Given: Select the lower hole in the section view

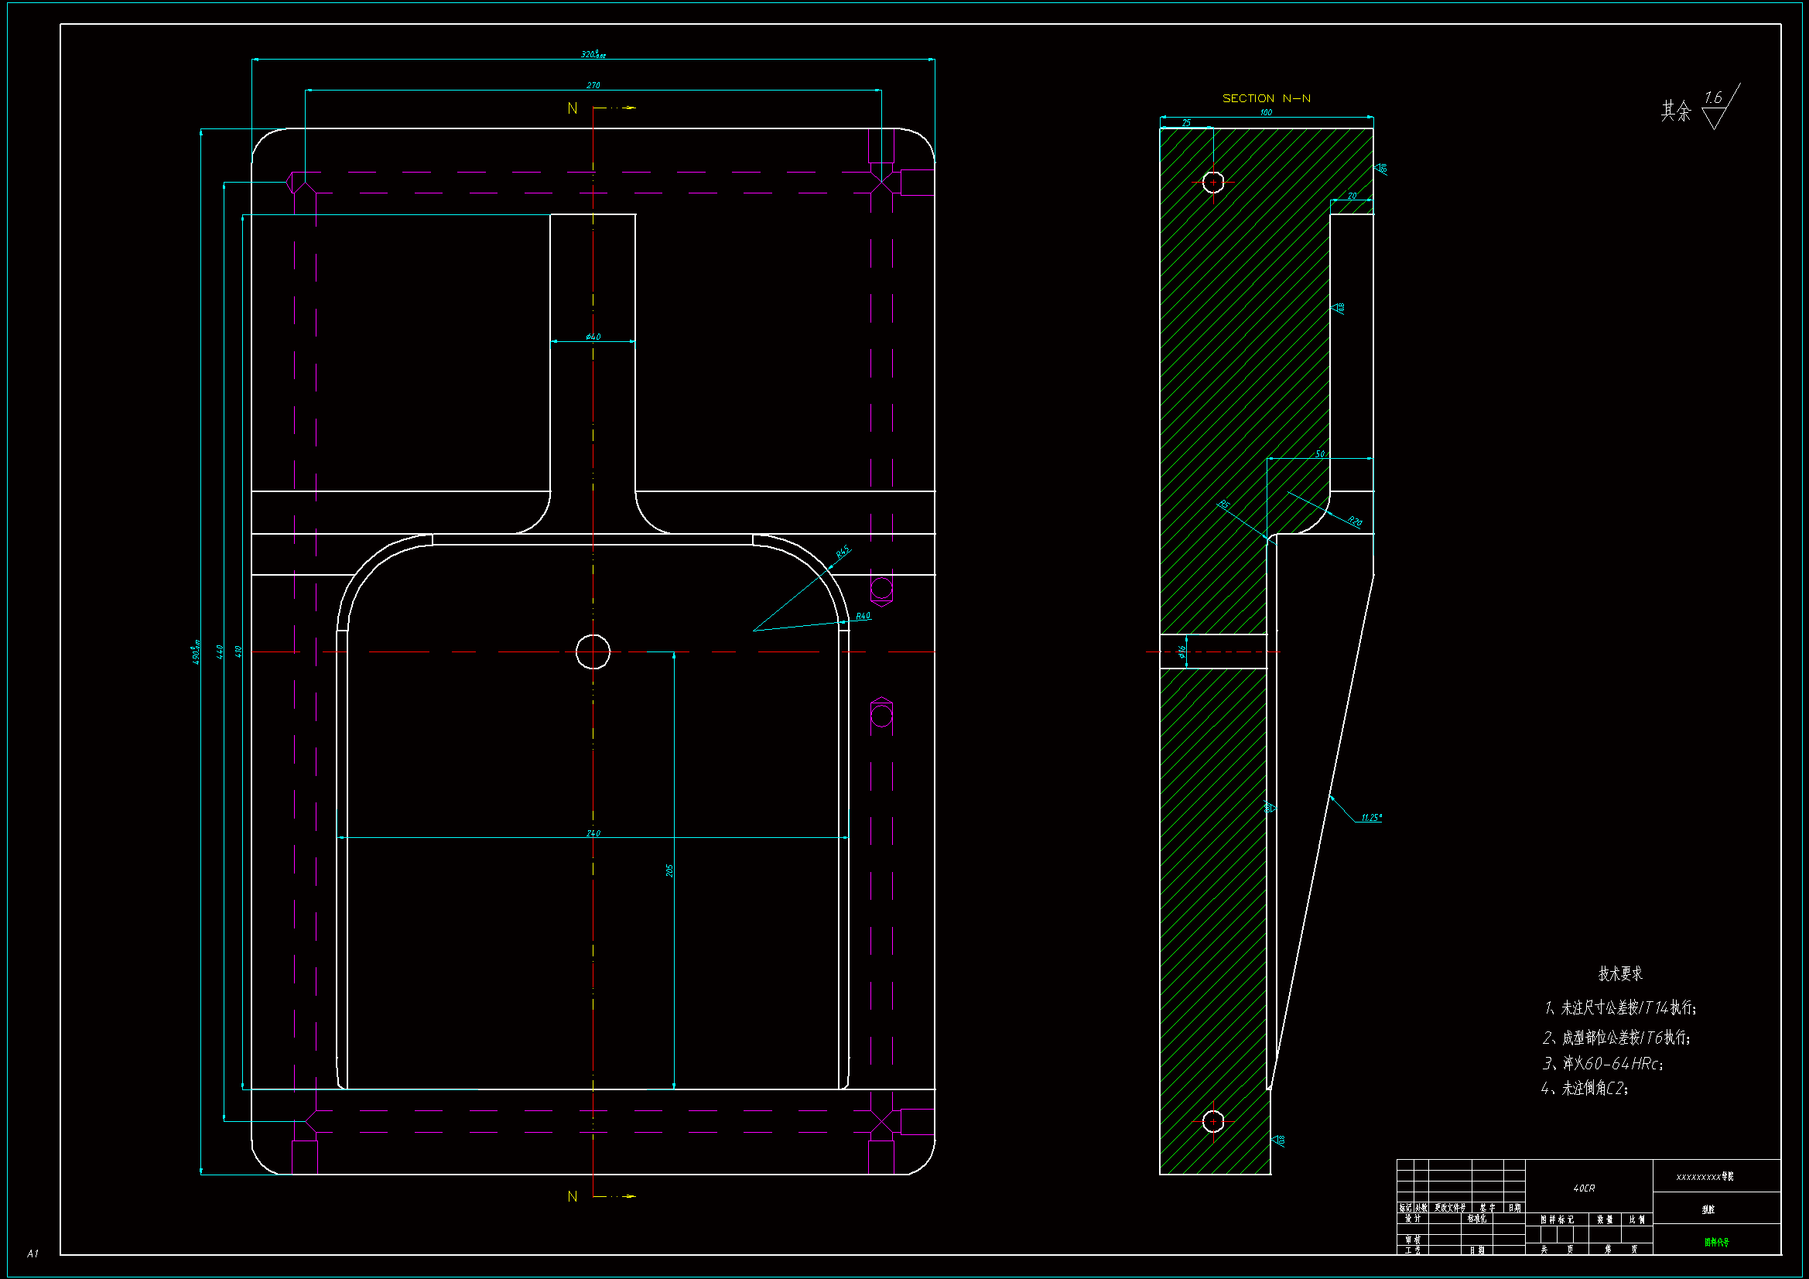Looking at the screenshot, I should click(1213, 1120).
